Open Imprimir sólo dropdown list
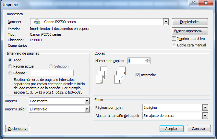The height and width of the screenshot is (139, 217). coord(87,109)
